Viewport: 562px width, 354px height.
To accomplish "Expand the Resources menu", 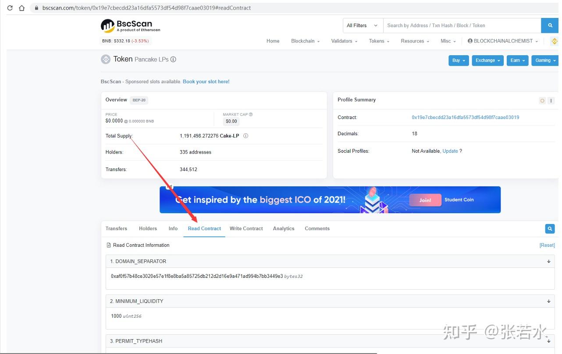I will [x=415, y=41].
